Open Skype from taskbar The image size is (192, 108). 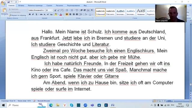pos(72,105)
